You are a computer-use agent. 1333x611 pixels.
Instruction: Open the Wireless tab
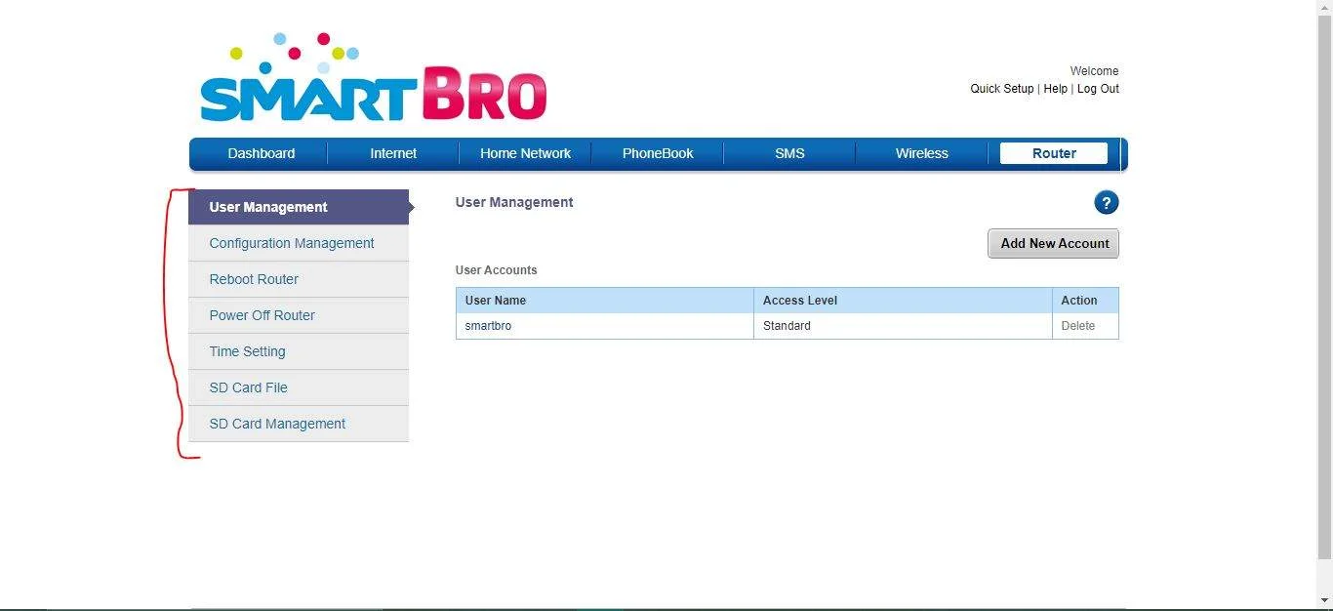pos(921,153)
